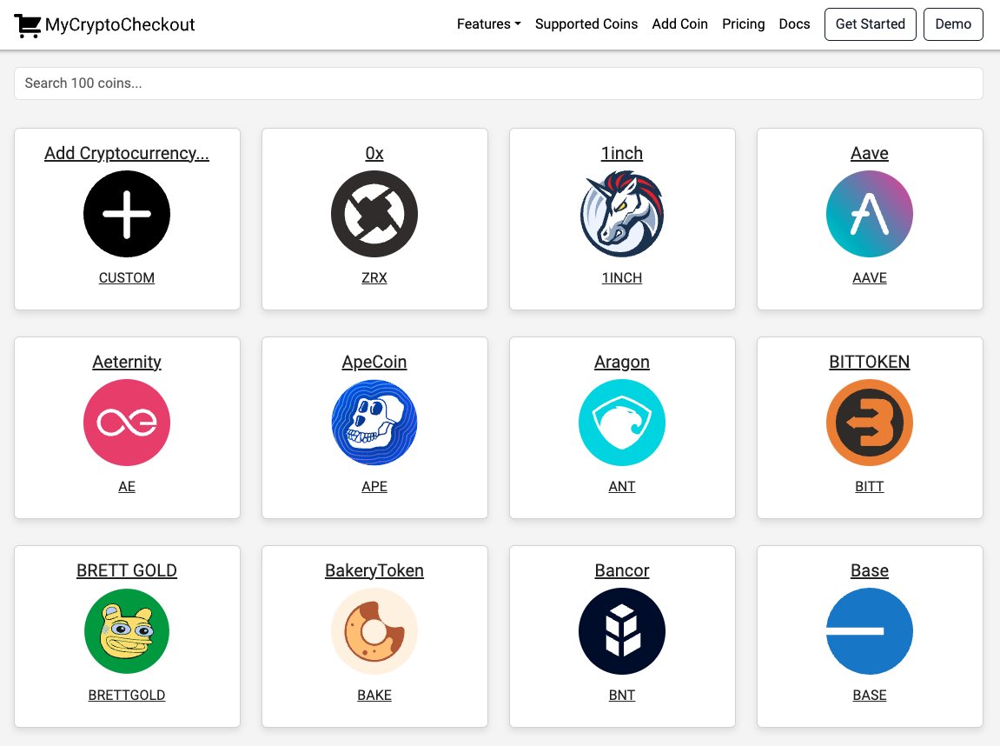The height and width of the screenshot is (746, 1000).
Task: Click the BITT ticker link
Action: pyautogui.click(x=870, y=486)
